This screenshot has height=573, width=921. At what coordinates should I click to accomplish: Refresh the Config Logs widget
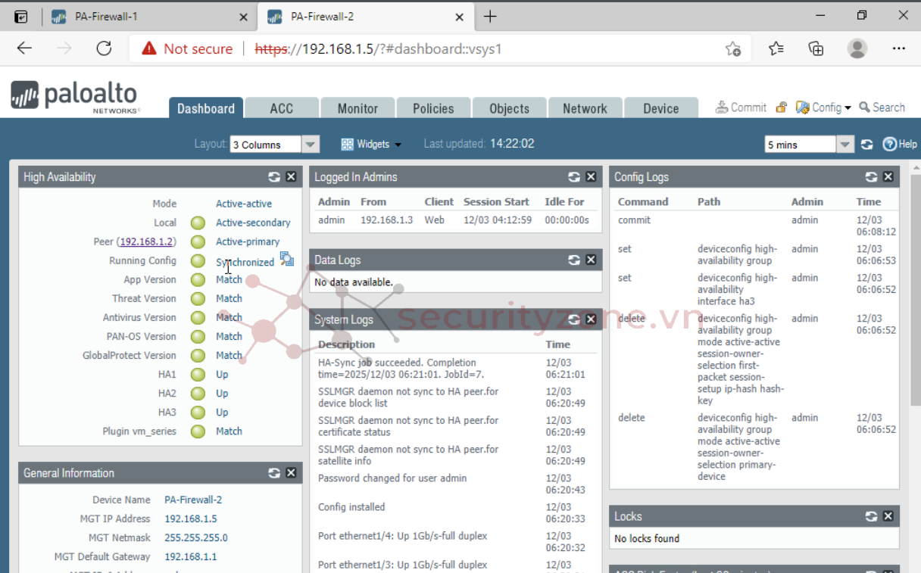[x=872, y=177]
